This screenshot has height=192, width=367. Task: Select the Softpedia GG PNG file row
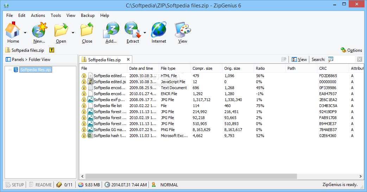[x=221, y=130]
